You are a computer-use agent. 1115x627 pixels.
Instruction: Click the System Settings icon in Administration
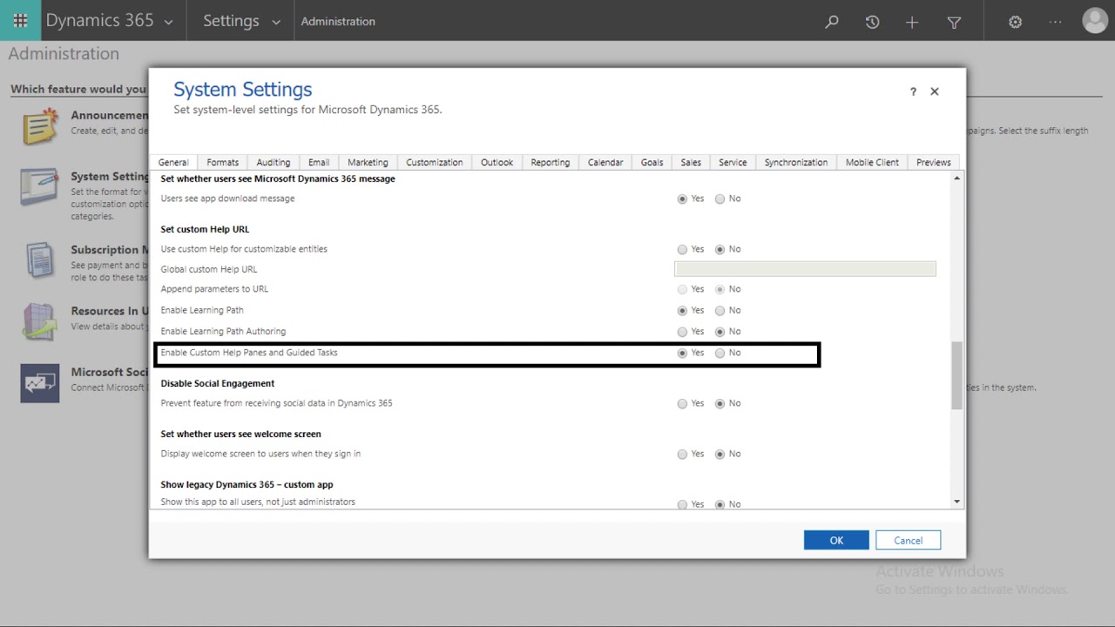point(40,187)
